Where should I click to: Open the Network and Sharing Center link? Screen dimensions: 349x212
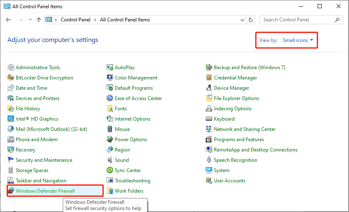point(245,129)
